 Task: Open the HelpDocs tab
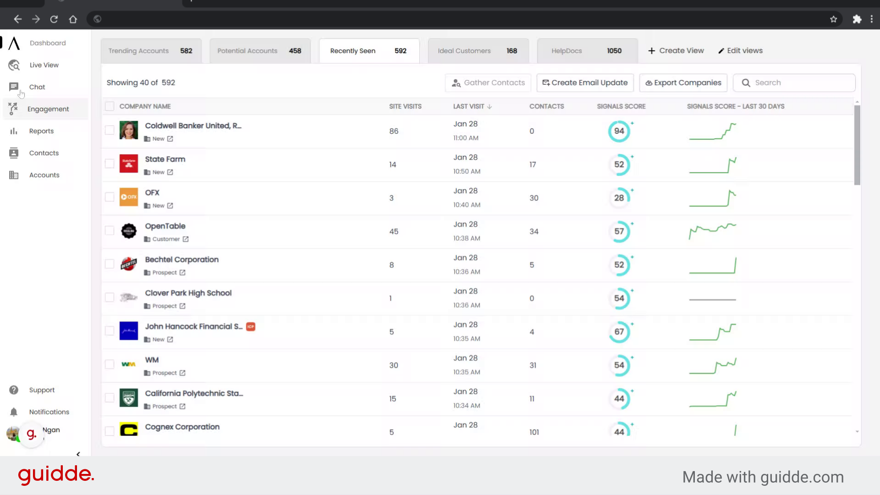coord(587,51)
